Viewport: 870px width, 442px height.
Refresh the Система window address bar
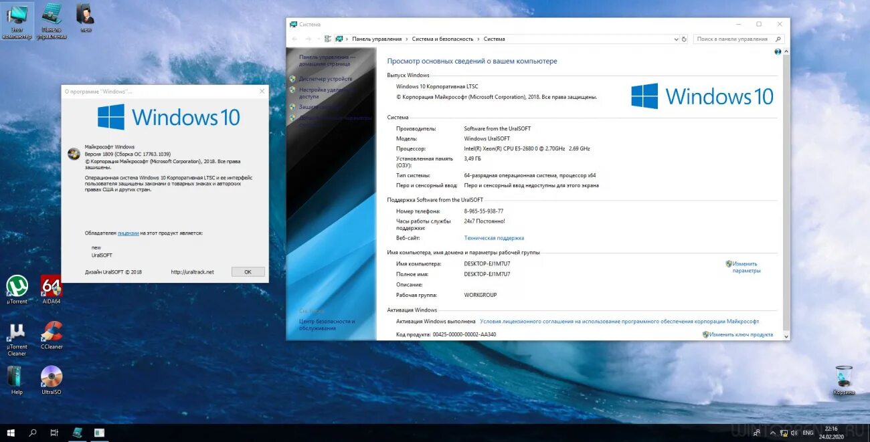(684, 39)
